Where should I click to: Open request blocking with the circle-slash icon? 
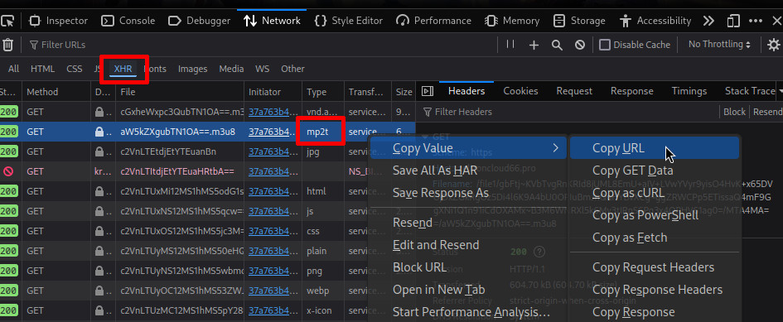[580, 45]
